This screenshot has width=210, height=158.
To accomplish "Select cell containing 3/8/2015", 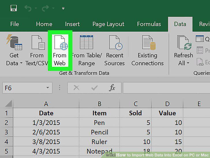I will 46,142.
